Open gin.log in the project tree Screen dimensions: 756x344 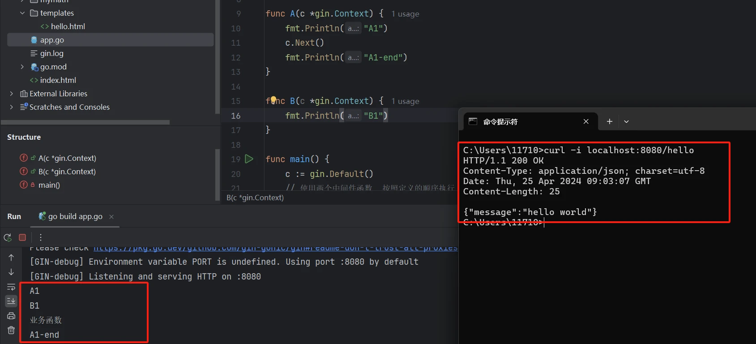pyautogui.click(x=51, y=53)
